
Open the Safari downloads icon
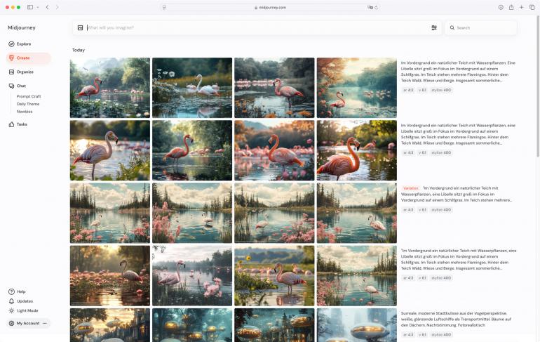[x=501, y=7]
